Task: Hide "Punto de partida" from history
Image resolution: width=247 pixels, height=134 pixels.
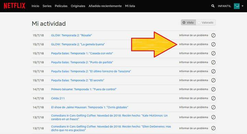Action: click(x=213, y=62)
